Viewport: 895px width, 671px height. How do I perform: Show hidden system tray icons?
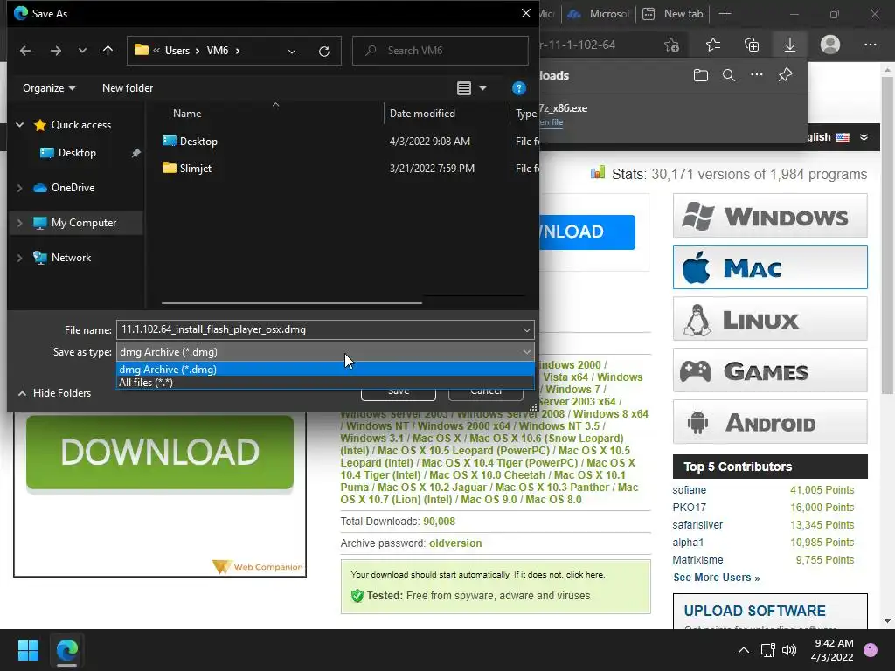[743, 650]
